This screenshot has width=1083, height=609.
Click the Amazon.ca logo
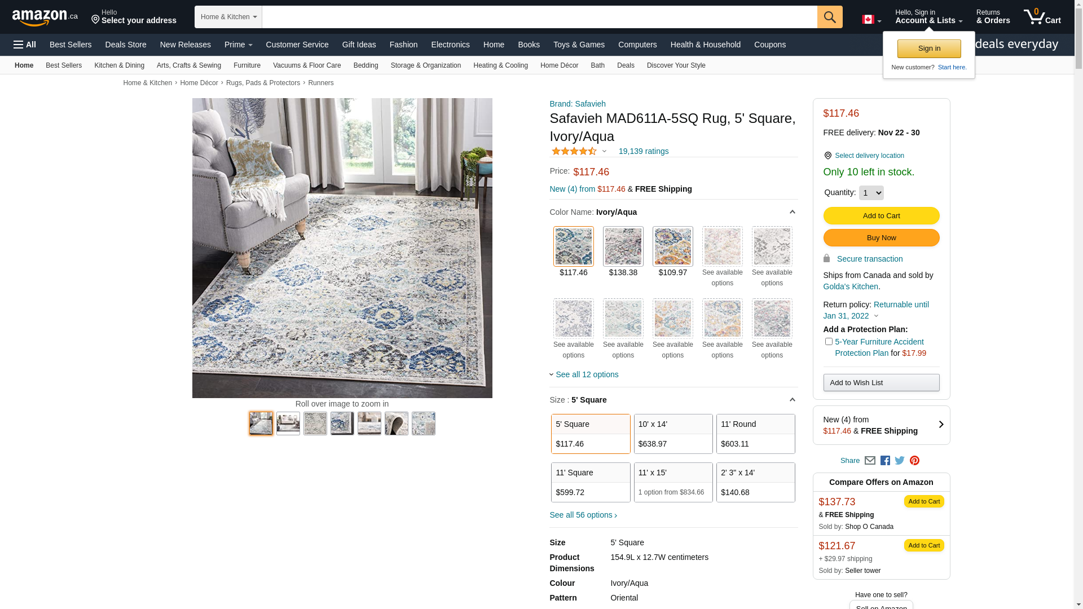[x=45, y=17]
